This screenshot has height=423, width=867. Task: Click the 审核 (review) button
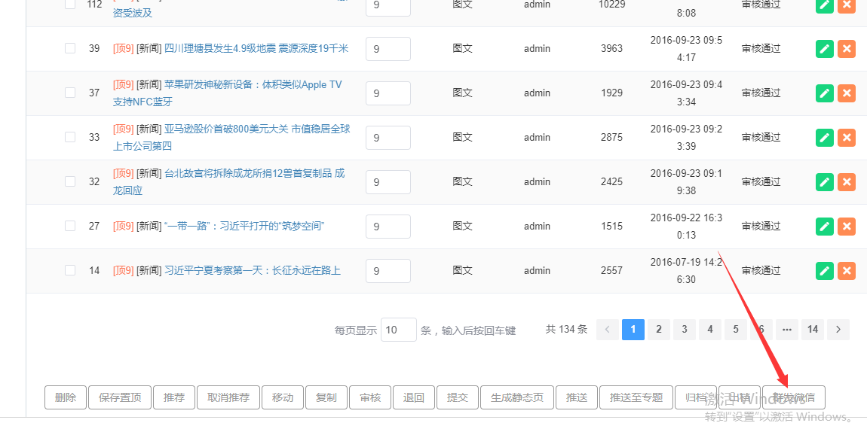[370, 397]
